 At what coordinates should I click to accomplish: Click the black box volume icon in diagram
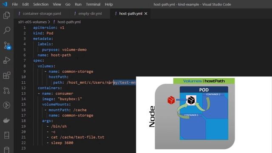pos(191,100)
